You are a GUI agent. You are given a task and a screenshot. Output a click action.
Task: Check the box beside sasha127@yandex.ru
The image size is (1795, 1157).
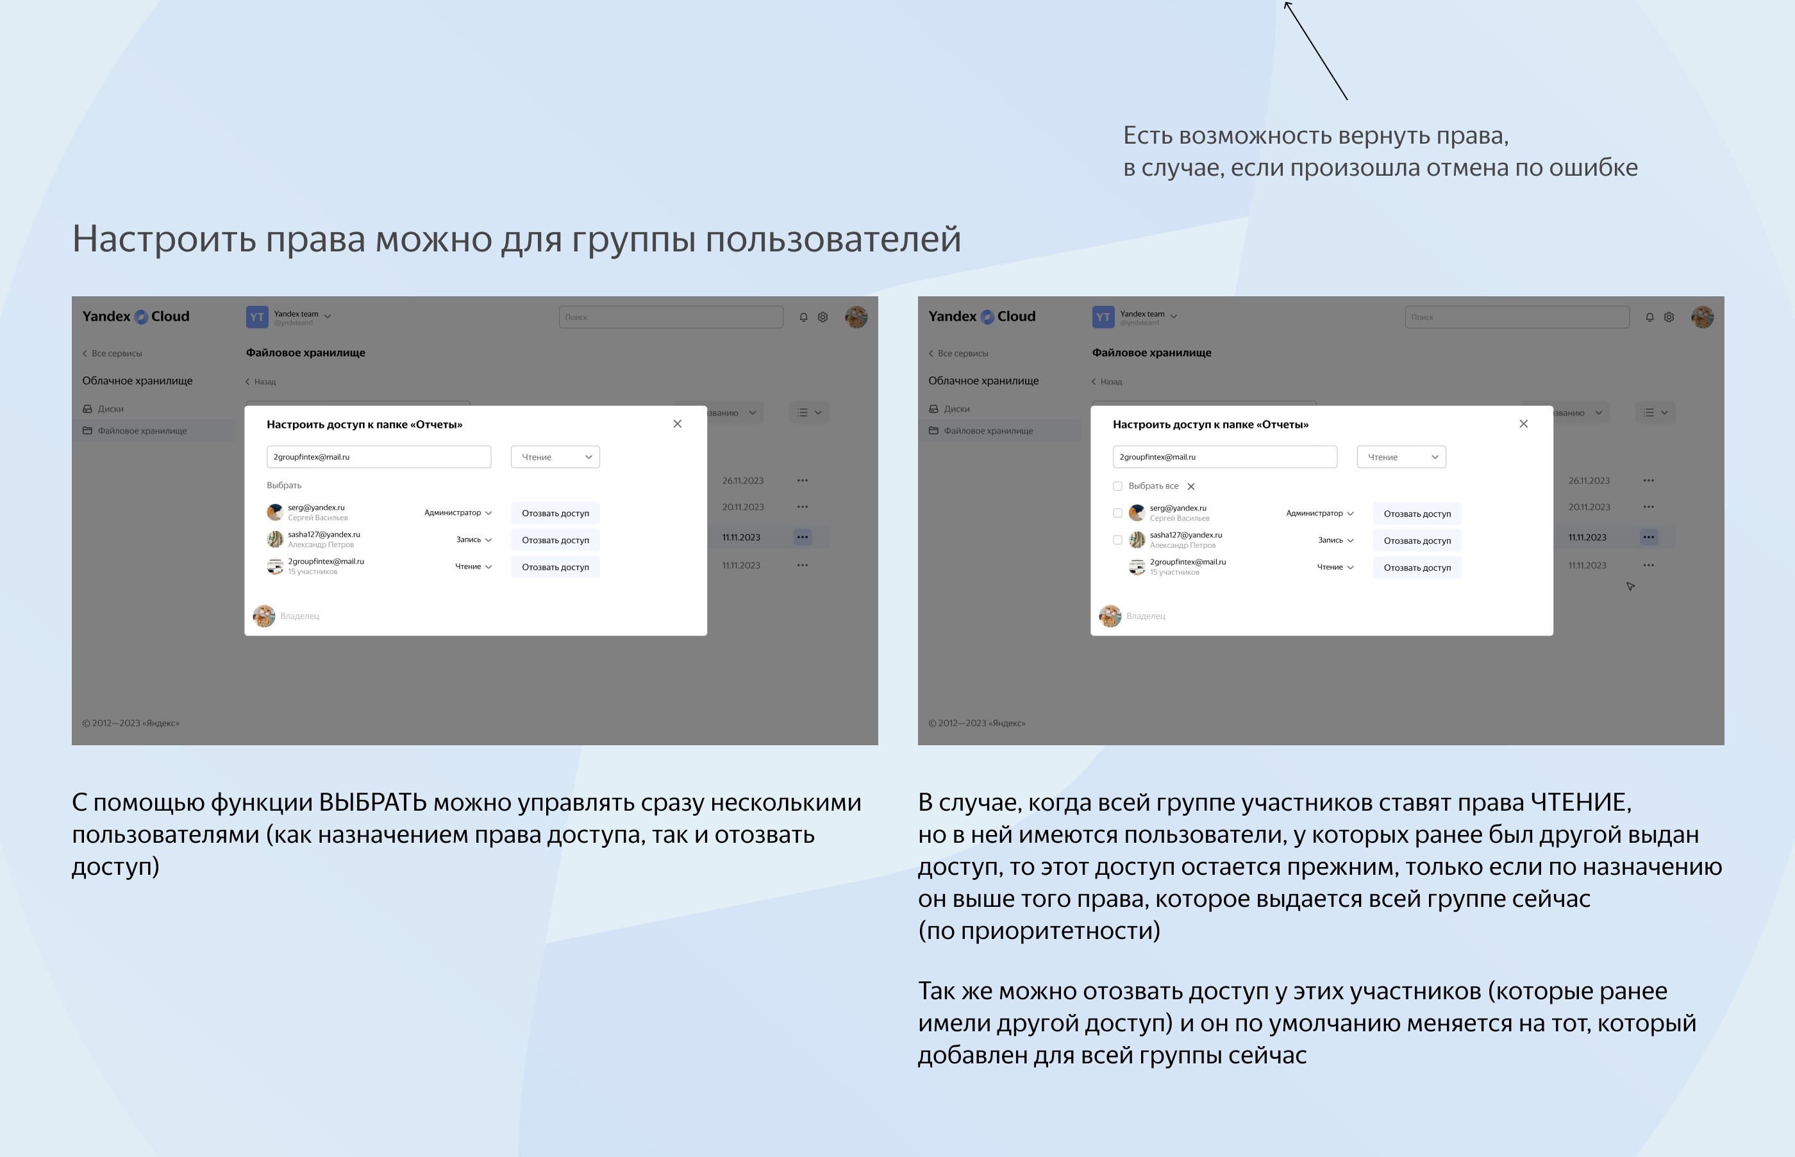(1117, 540)
